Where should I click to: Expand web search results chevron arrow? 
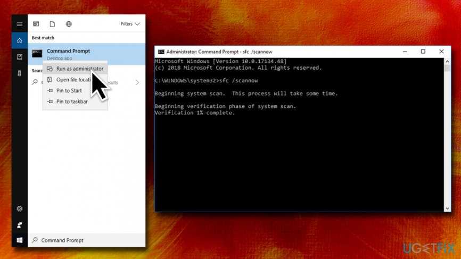[137, 82]
